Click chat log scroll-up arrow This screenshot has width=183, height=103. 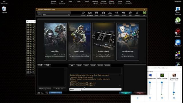coord(120,75)
